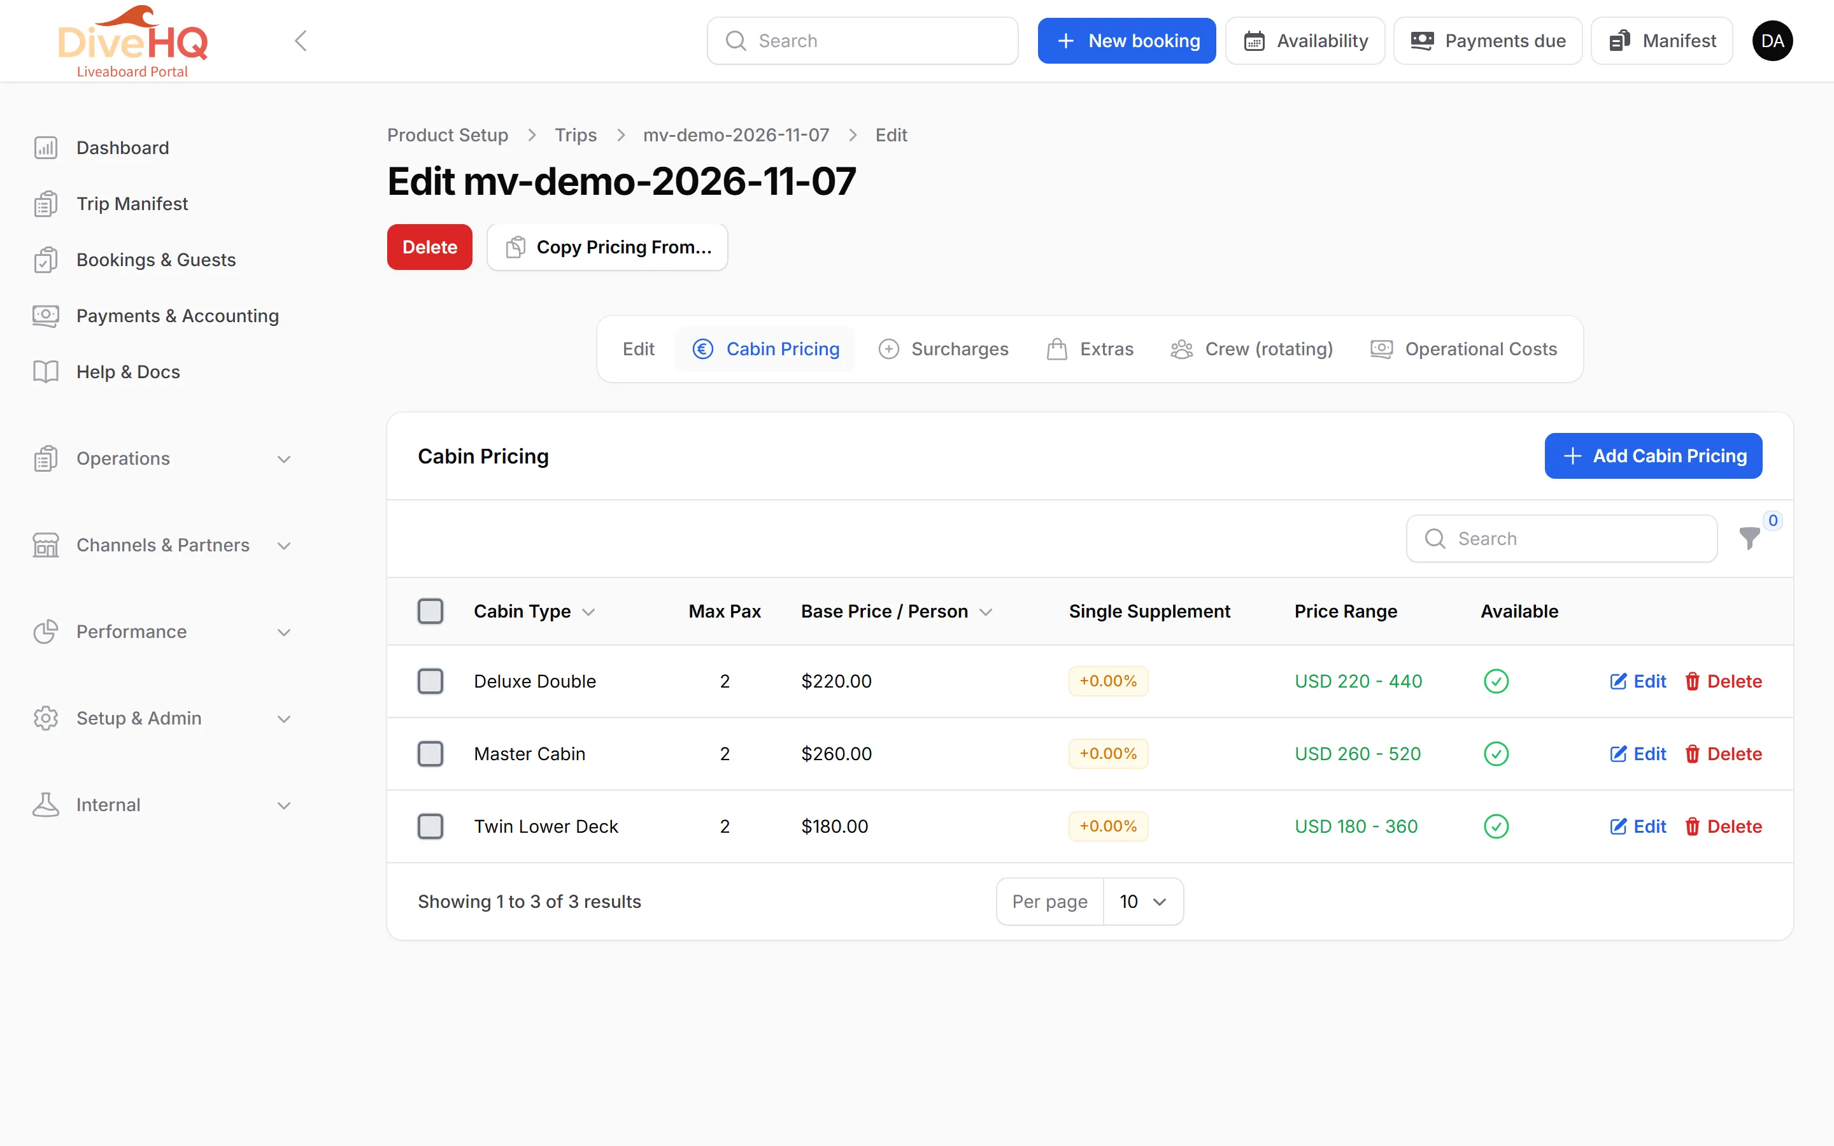This screenshot has height=1146, width=1834.
Task: Click the DiveHQ logo
Action: pos(132,41)
